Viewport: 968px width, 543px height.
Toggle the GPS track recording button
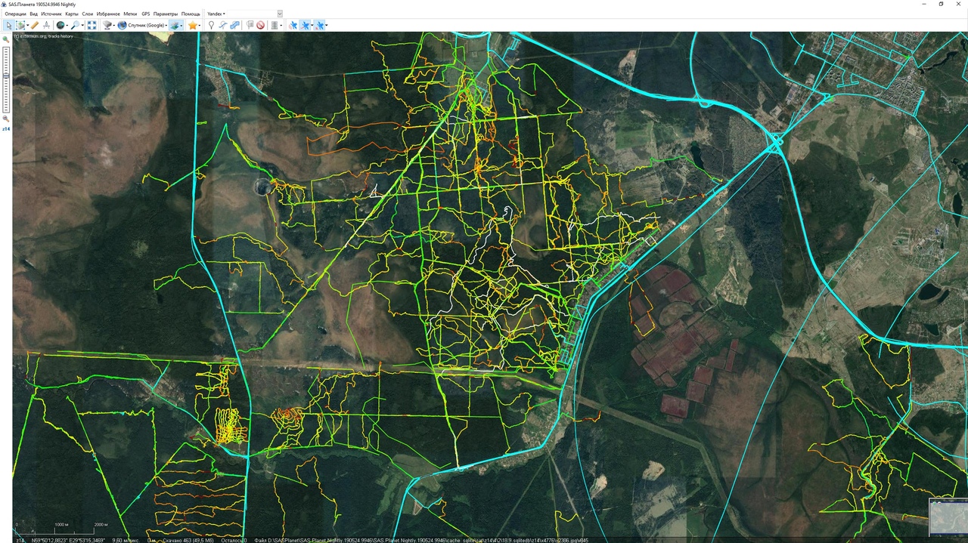[x=306, y=25]
